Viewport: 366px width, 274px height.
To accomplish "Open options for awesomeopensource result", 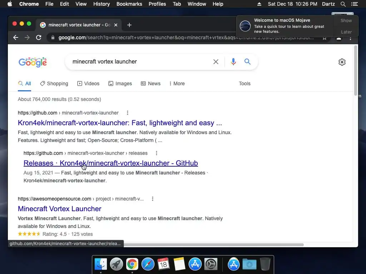I will (x=152, y=199).
